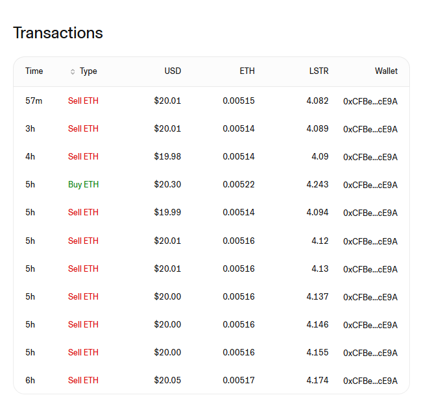Select the $19.98 USD amount

tap(167, 157)
